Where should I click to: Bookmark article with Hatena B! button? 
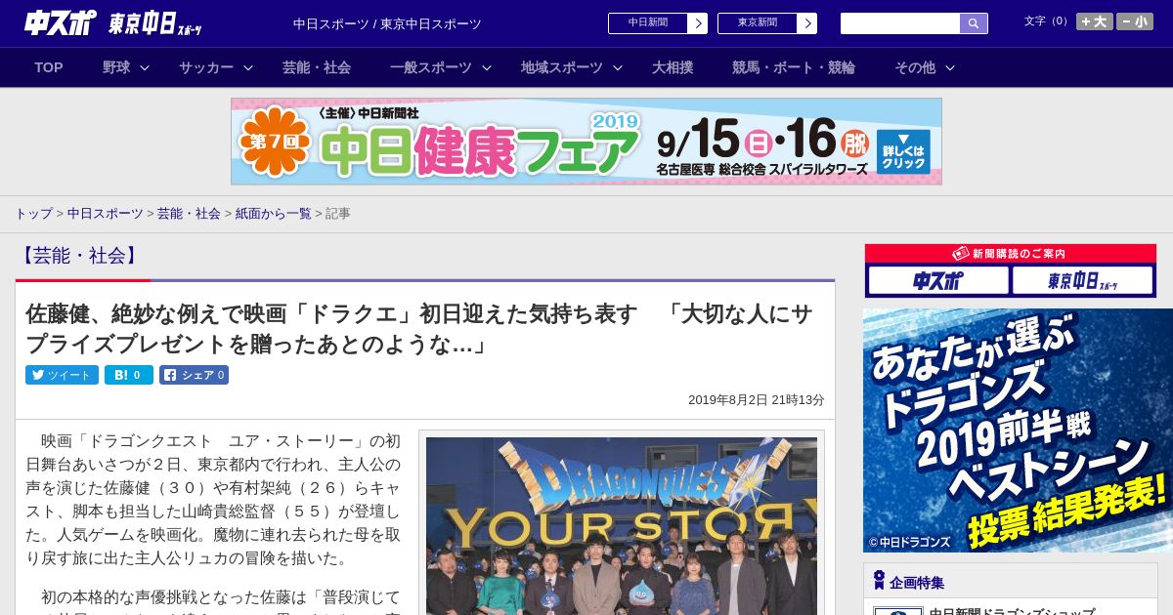pos(129,375)
